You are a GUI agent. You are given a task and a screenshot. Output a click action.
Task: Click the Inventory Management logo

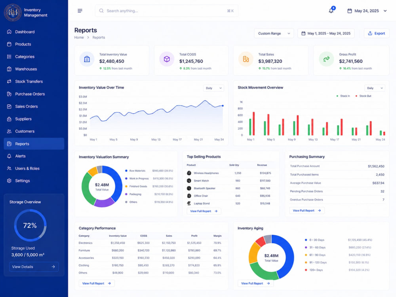[x=13, y=12]
